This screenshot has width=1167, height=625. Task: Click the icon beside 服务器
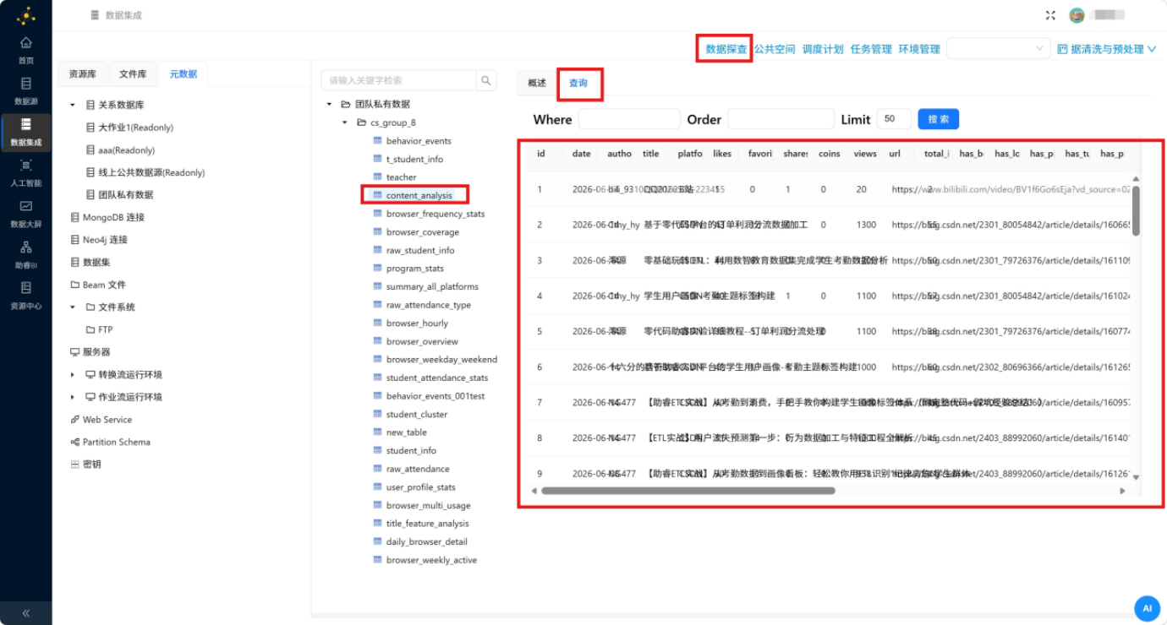point(75,352)
